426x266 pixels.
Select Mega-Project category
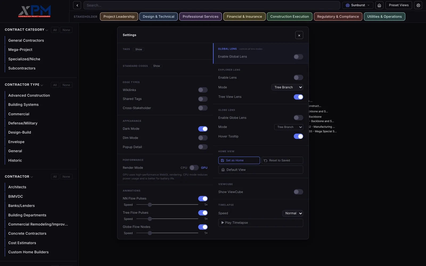point(20,50)
